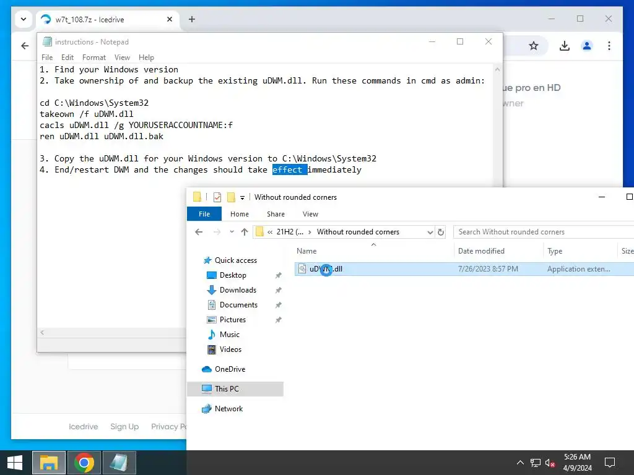This screenshot has height=475, width=634.
Task: Click the Notepad icon in instructions title bar
Action: coord(47,41)
